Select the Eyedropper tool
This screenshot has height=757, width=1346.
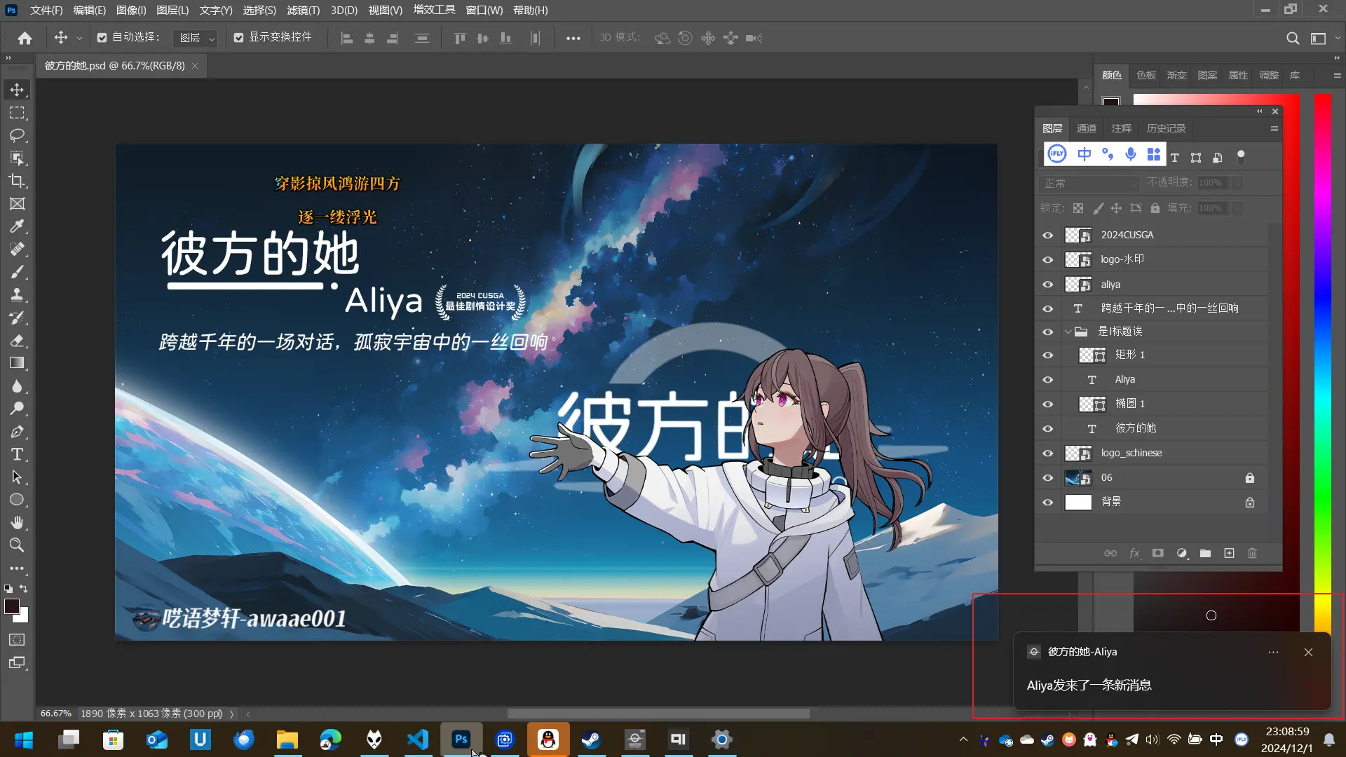click(17, 226)
